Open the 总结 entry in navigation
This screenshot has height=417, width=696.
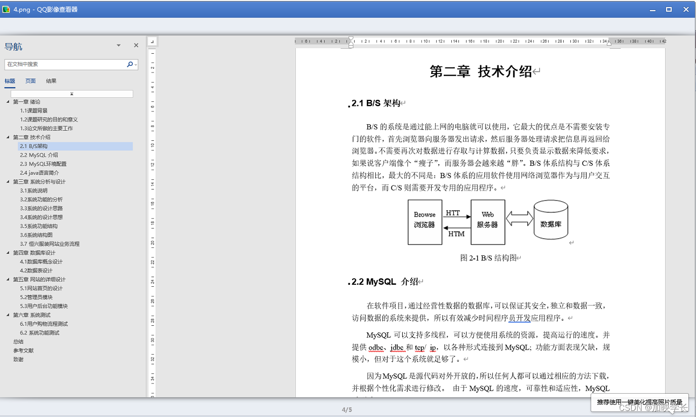18,342
